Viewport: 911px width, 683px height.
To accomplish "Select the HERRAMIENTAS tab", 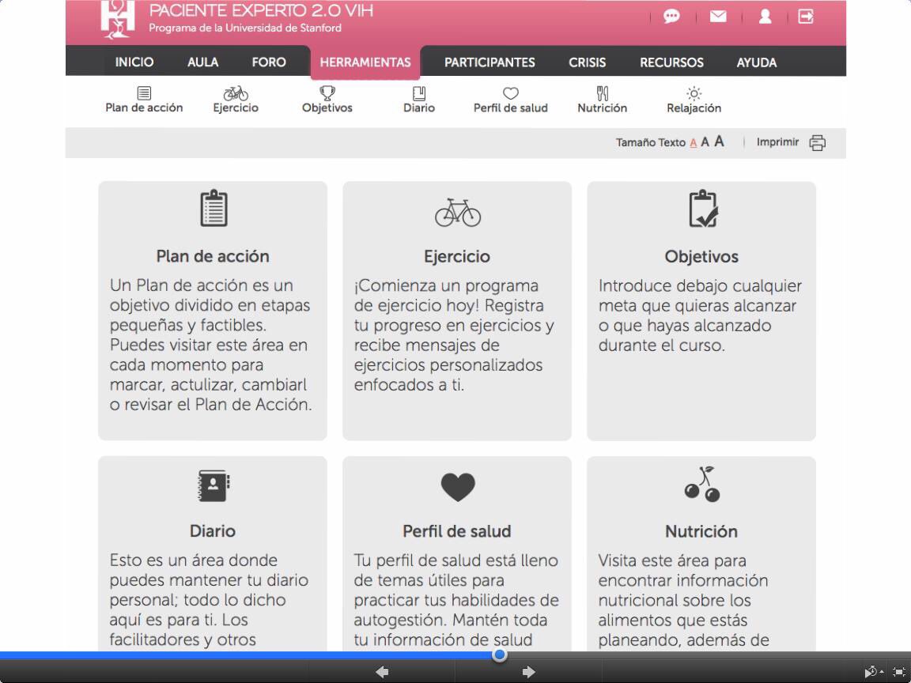I will tap(365, 62).
